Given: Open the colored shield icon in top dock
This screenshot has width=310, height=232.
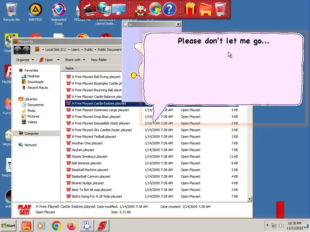Looking at the screenshot, I should [x=155, y=9].
